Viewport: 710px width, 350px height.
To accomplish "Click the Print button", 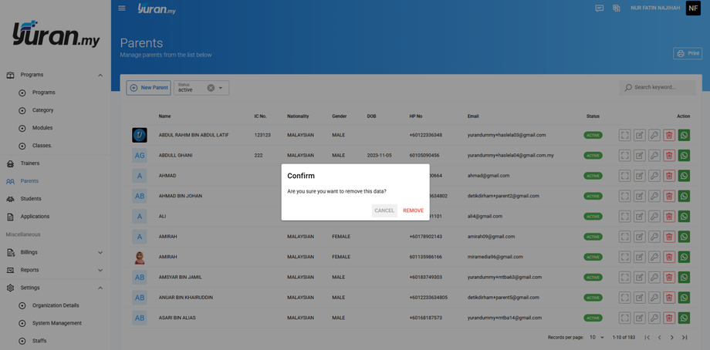I will pos(688,53).
